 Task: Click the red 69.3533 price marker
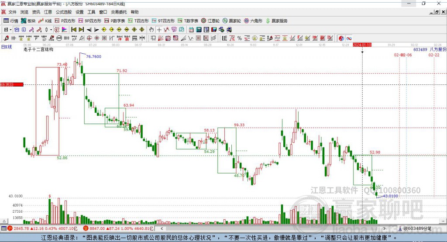pyautogui.click(x=12, y=84)
